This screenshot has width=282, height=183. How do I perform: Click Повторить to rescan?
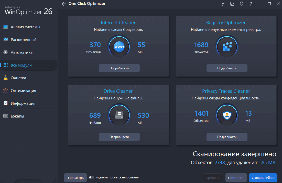click(236, 178)
